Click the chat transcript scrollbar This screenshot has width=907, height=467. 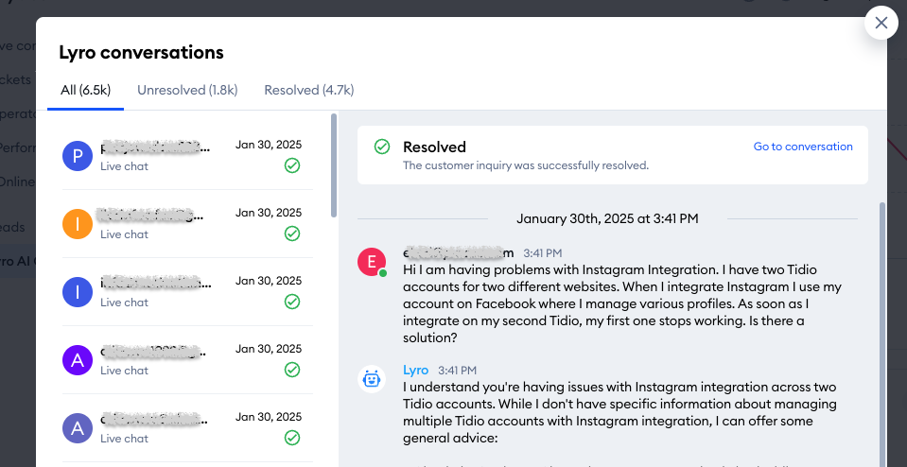(x=881, y=336)
